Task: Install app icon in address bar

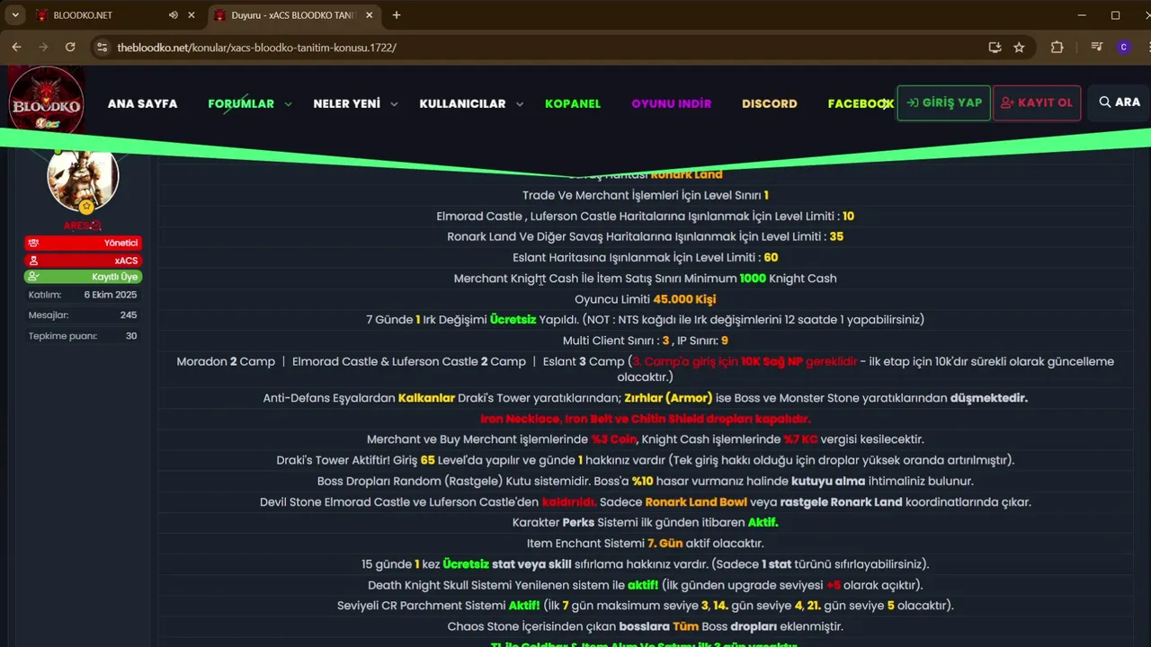Action: 995,47
